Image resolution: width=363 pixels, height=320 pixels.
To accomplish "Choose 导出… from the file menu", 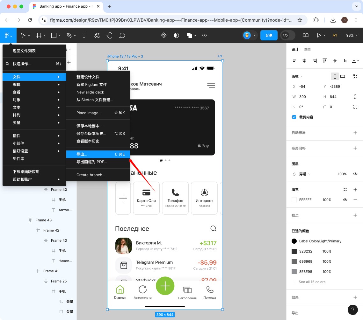I will [96, 154].
